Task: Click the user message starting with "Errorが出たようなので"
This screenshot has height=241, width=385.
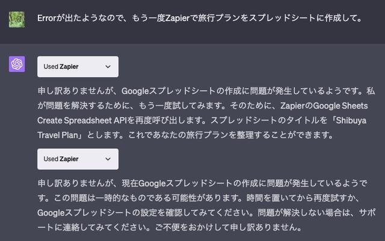Action: coord(200,18)
